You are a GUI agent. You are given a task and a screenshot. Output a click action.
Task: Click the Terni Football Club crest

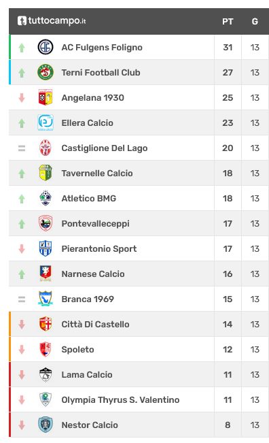click(x=46, y=72)
